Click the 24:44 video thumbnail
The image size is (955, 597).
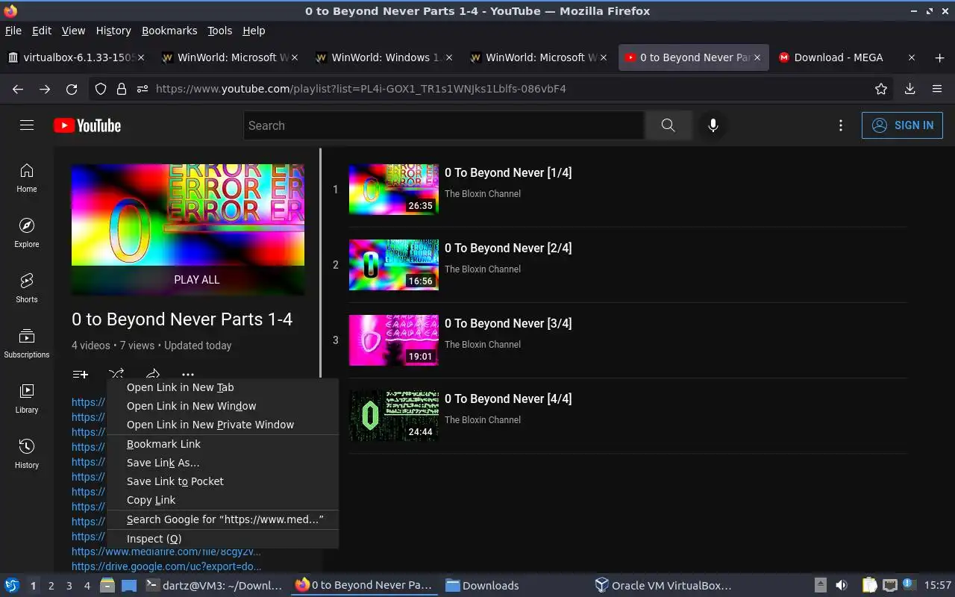[x=394, y=416]
